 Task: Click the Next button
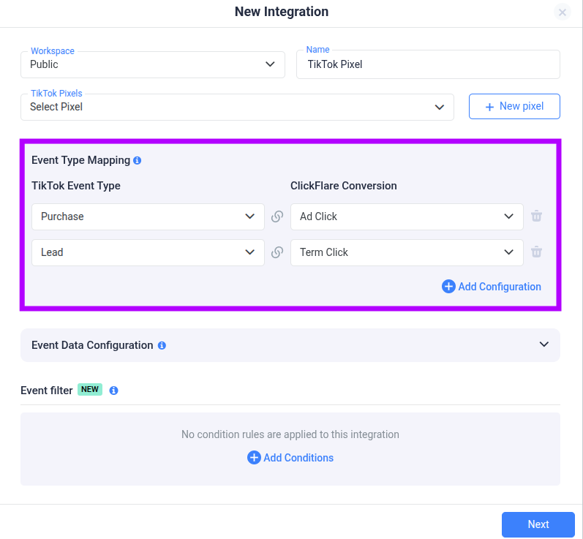tap(538, 524)
